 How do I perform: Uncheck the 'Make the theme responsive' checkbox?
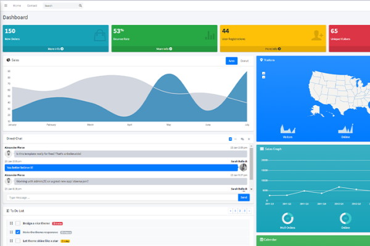click(18, 232)
